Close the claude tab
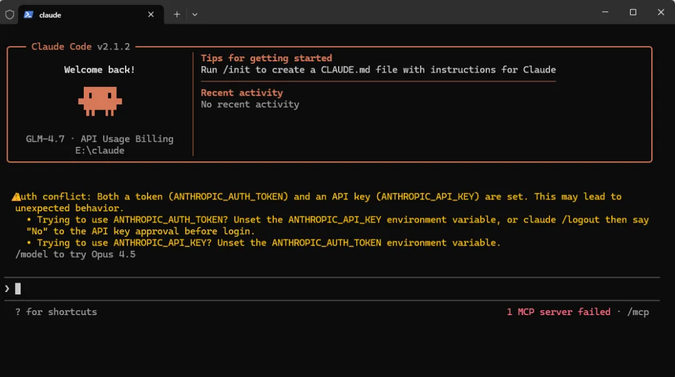675x377 pixels. pos(151,14)
